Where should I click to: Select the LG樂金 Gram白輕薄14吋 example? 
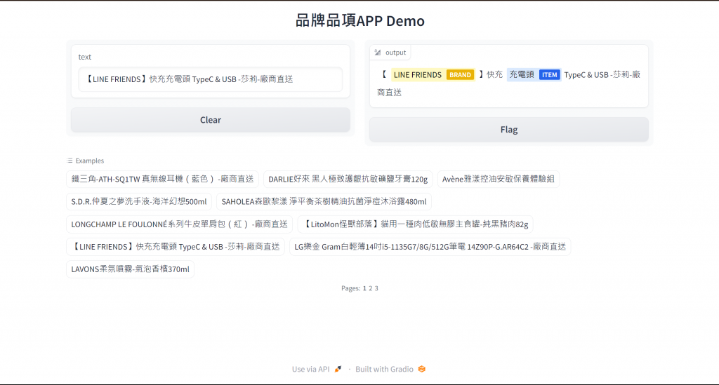[x=430, y=247]
